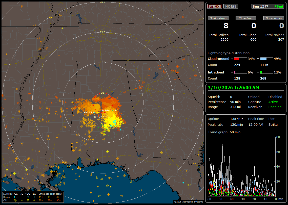
Task: Toggle the Receiver Enabled status
Action: pos(275,107)
